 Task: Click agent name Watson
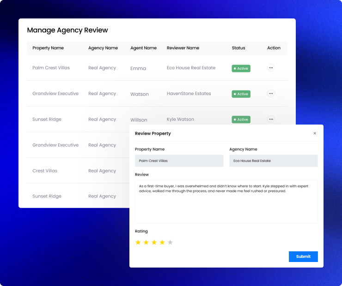pyautogui.click(x=140, y=94)
